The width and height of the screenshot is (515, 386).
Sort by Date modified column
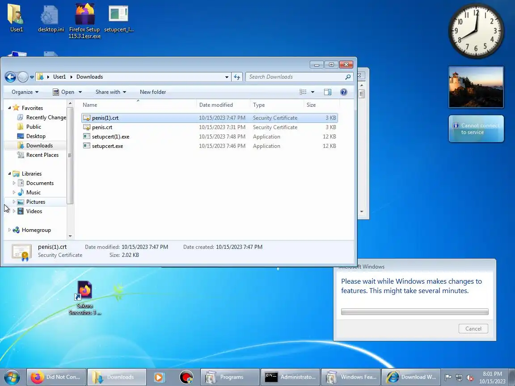224,105
